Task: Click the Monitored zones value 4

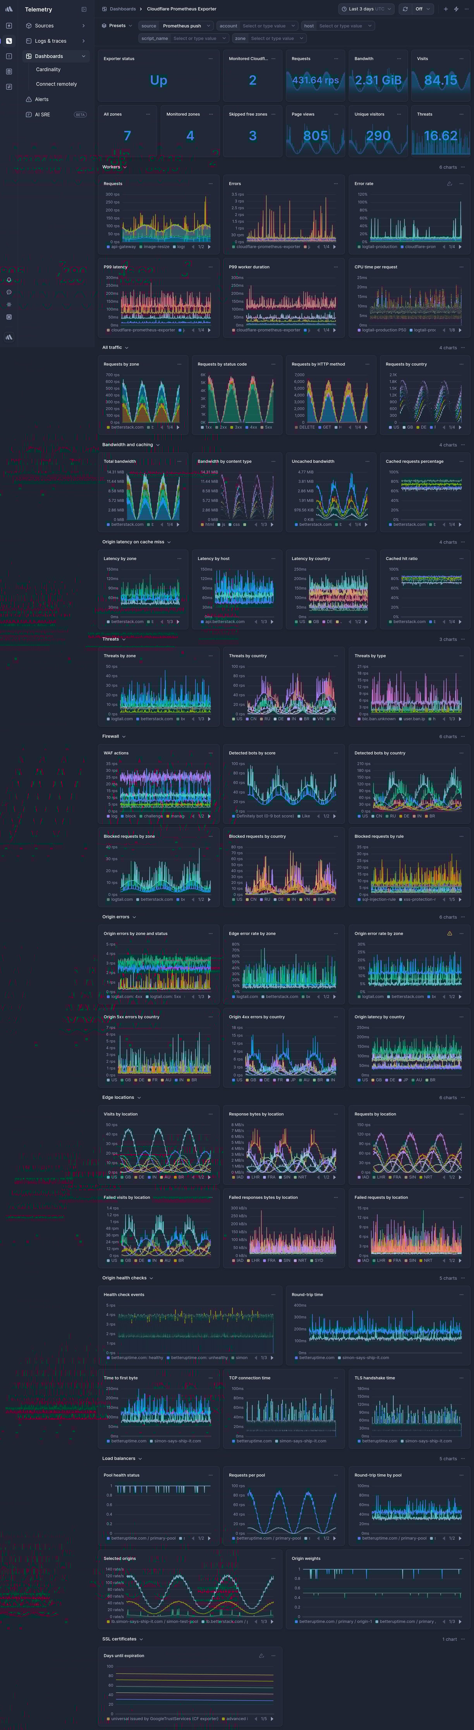Action: (190, 136)
